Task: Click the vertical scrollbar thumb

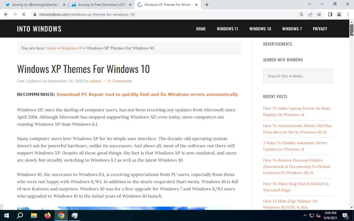Action: (x=352, y=30)
